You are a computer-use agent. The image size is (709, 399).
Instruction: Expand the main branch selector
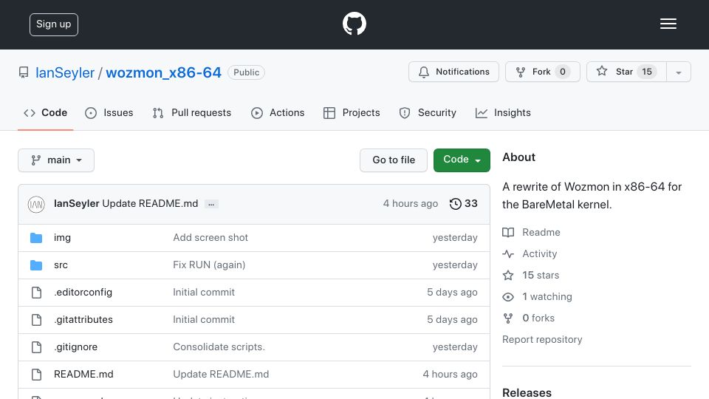[56, 160]
